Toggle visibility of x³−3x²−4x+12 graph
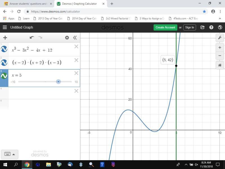This screenshot has width=225, height=169. [4, 49]
